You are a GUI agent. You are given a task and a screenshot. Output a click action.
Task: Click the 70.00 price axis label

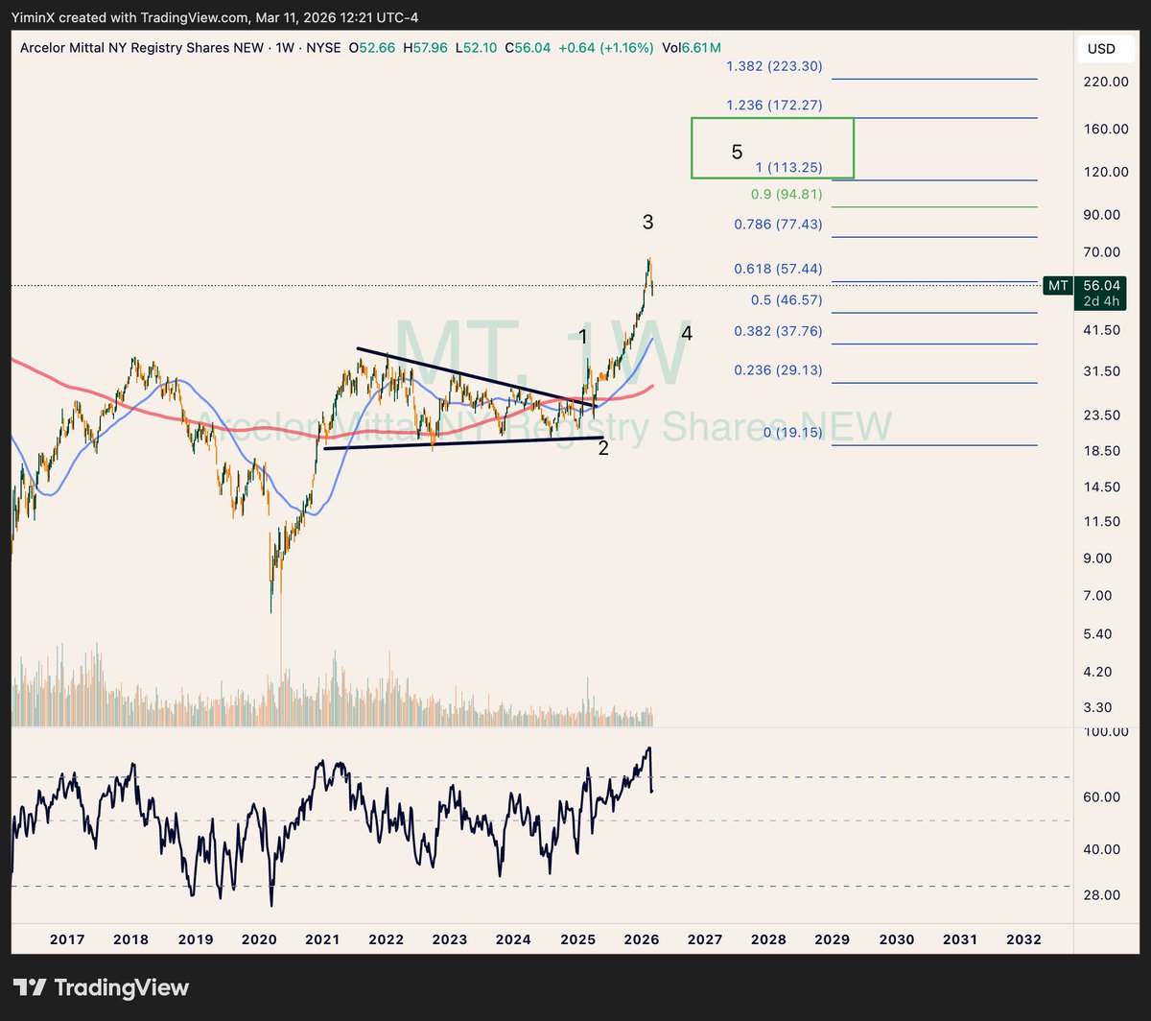coord(1101,251)
